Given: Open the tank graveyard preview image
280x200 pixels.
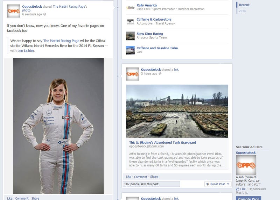Looking at the screenshot, I should click(177, 111).
